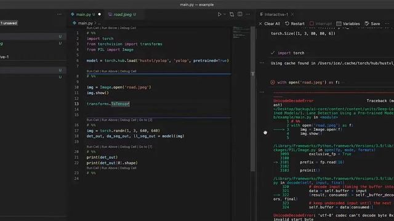Restart the interactive kernel
Viewport: 394px width, 221px height.
pos(295,23)
